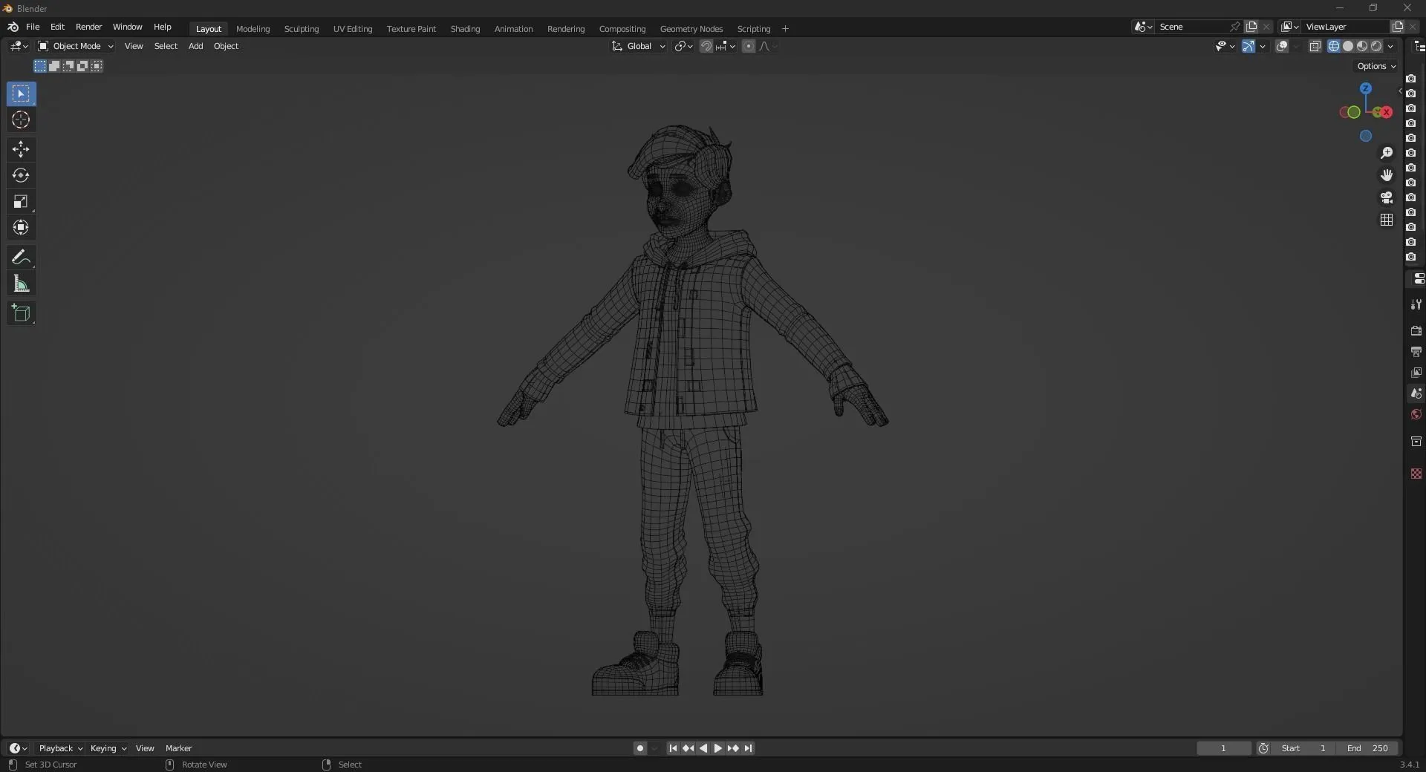Screen dimensions: 1426x772
Task: Expand the Options dropdown in the viewport
Action: pyautogui.click(x=1375, y=66)
